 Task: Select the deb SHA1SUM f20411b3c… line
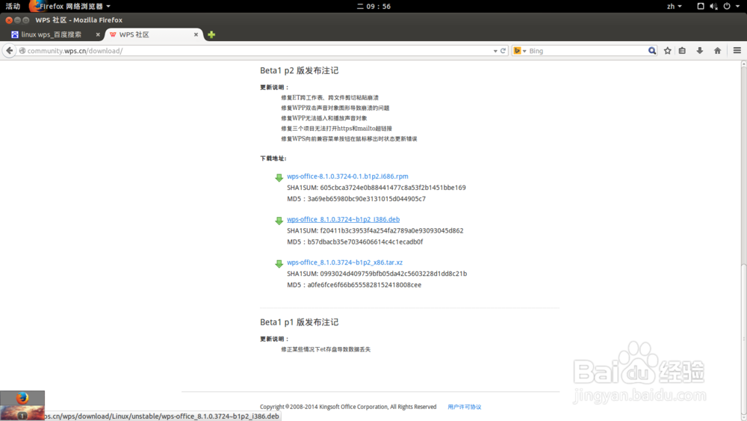click(x=375, y=230)
